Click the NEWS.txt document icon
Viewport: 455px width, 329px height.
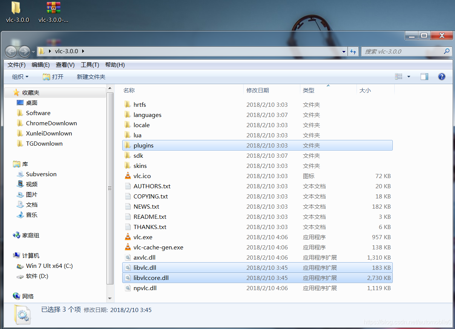pyautogui.click(x=128, y=206)
